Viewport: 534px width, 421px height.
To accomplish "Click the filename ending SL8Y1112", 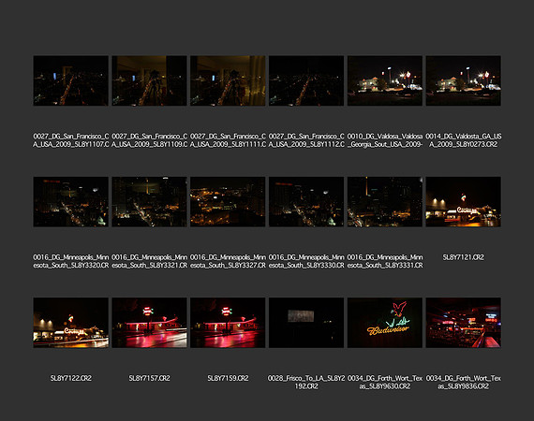I will click(306, 140).
